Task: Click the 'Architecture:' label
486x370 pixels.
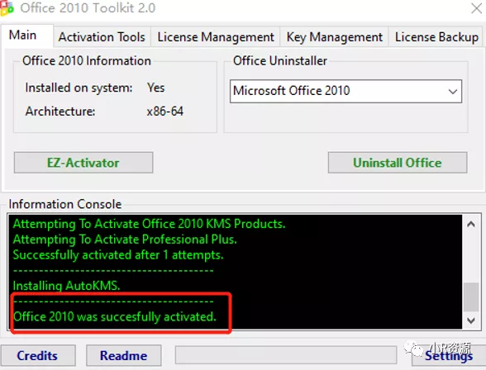Action: tap(60, 111)
